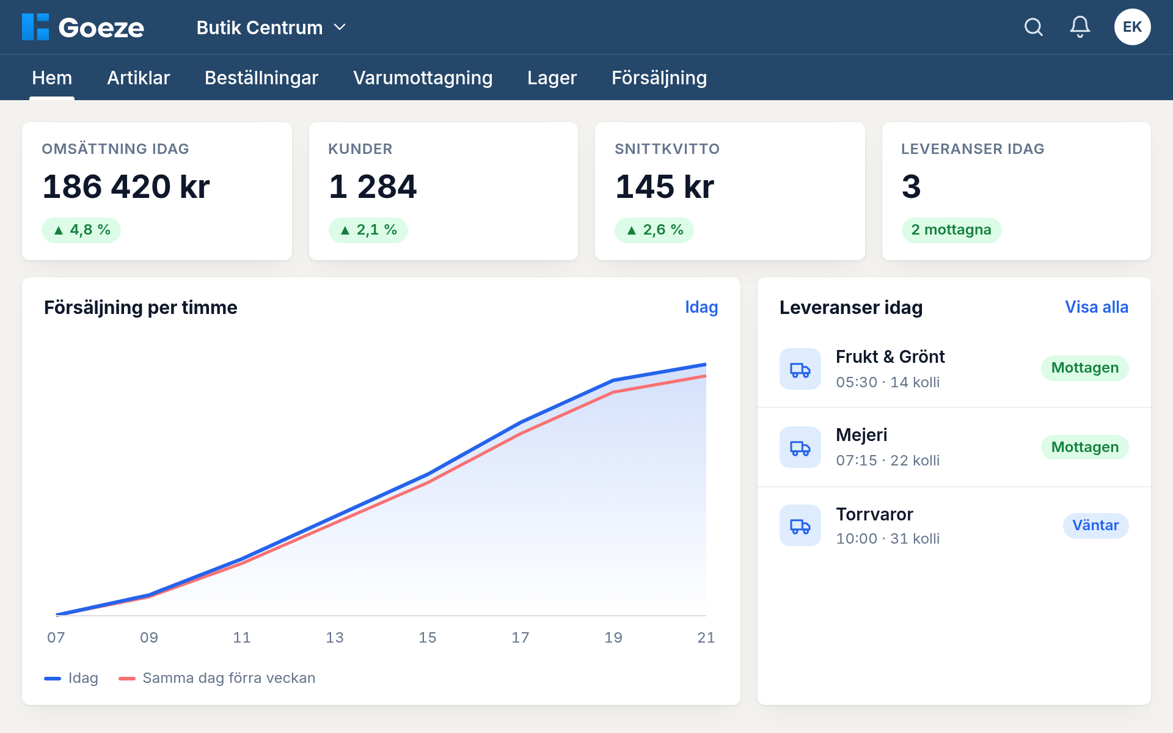Click the Frukt & Grönt delivery name
This screenshot has width=1173, height=733.
tap(890, 357)
